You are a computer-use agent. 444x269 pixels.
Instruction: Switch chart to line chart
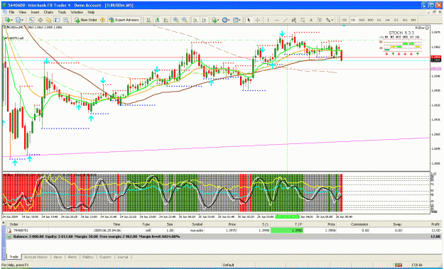click(x=166, y=20)
